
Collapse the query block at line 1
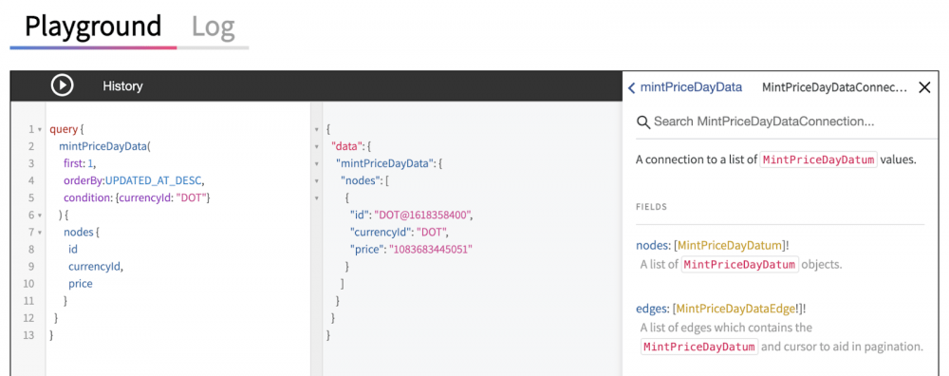(x=39, y=129)
